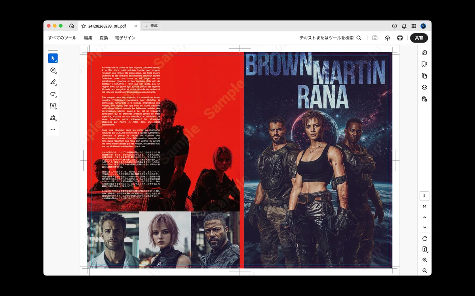Open the 編集 menu
Screen dimensions: 475x296
(x=88, y=38)
